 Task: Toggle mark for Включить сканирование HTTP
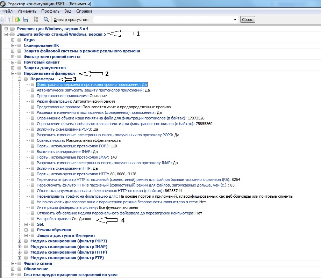click(33, 168)
